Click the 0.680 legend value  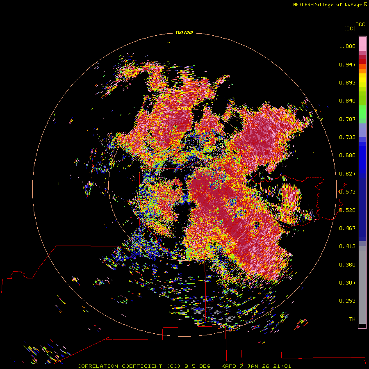click(347, 155)
